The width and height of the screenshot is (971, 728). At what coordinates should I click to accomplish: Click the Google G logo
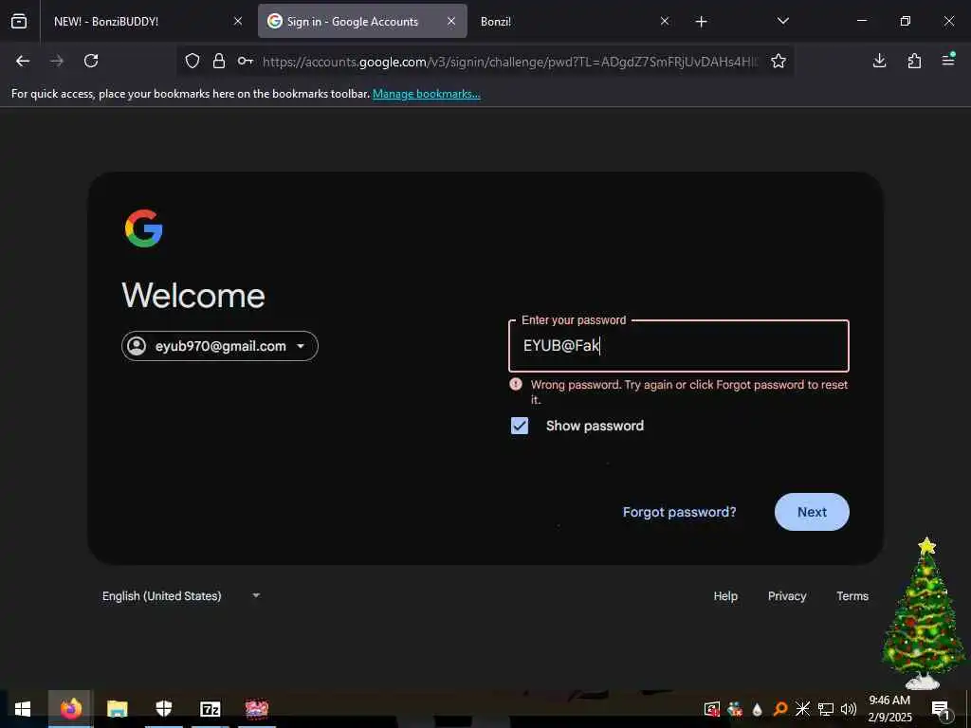point(144,228)
